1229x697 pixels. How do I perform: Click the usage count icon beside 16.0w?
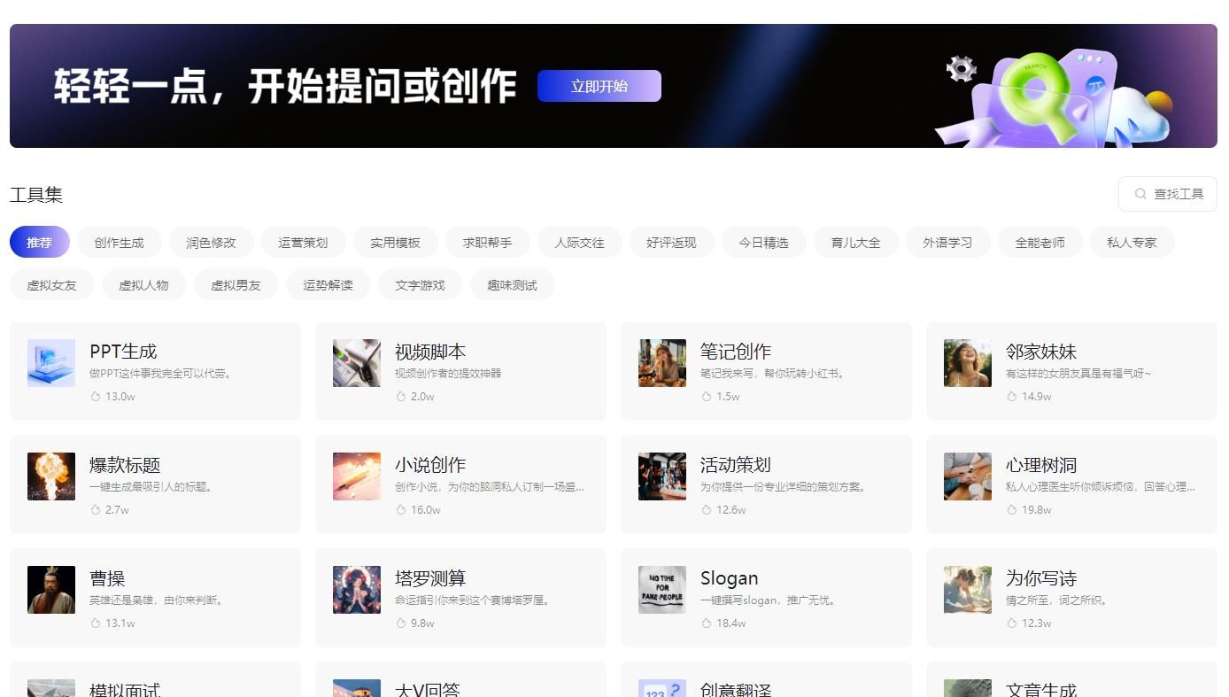coord(401,510)
